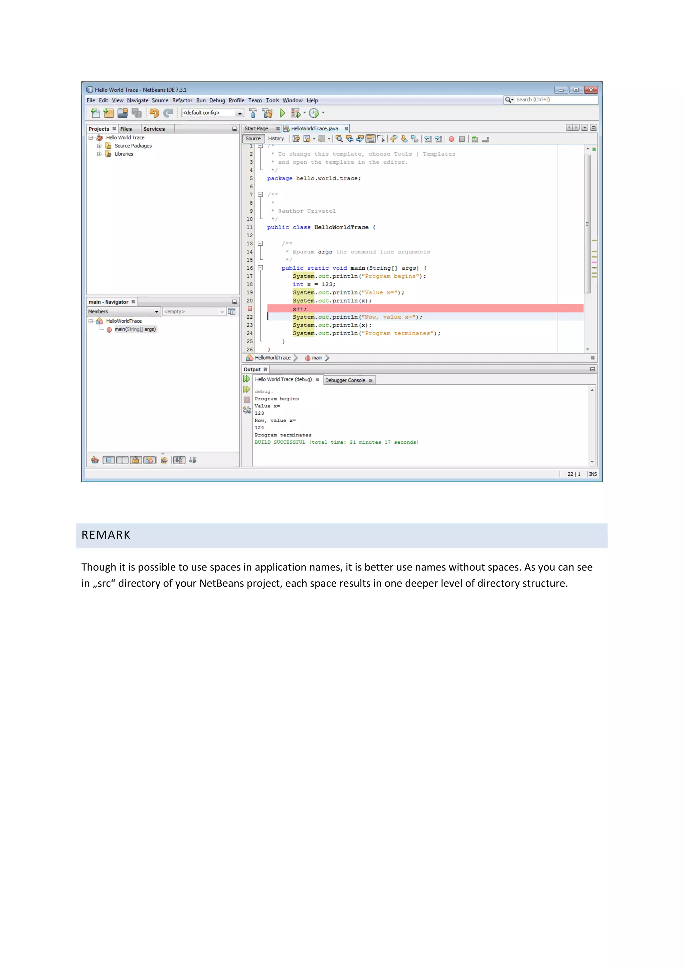This screenshot has width=684, height=968.
Task: Click the Debug Project toolbar icon
Action: tap(296, 113)
